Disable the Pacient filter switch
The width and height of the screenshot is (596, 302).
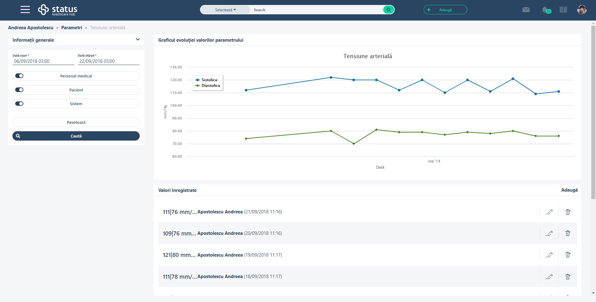[x=19, y=90]
